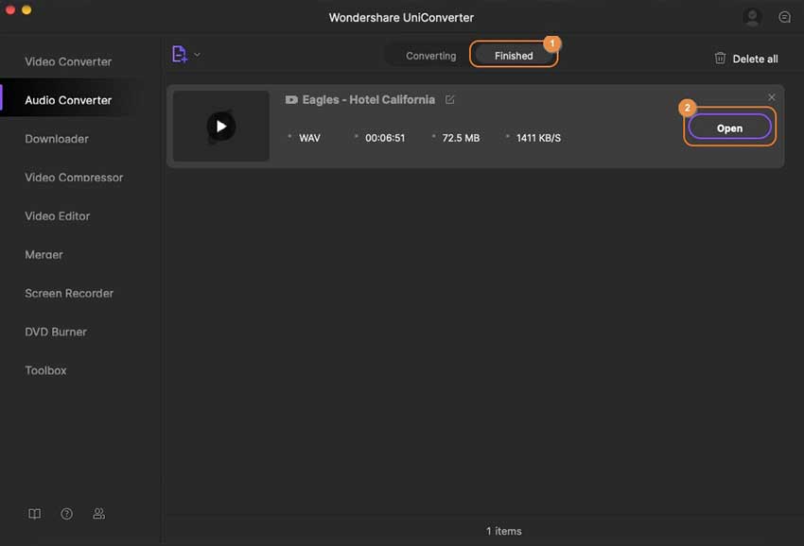The width and height of the screenshot is (804, 546).
Task: Open the Video Editor section
Action: [x=58, y=216]
